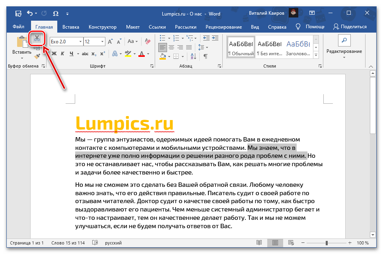Switch to the Вставка tab
The width and height of the screenshot is (383, 254).
tap(70, 27)
